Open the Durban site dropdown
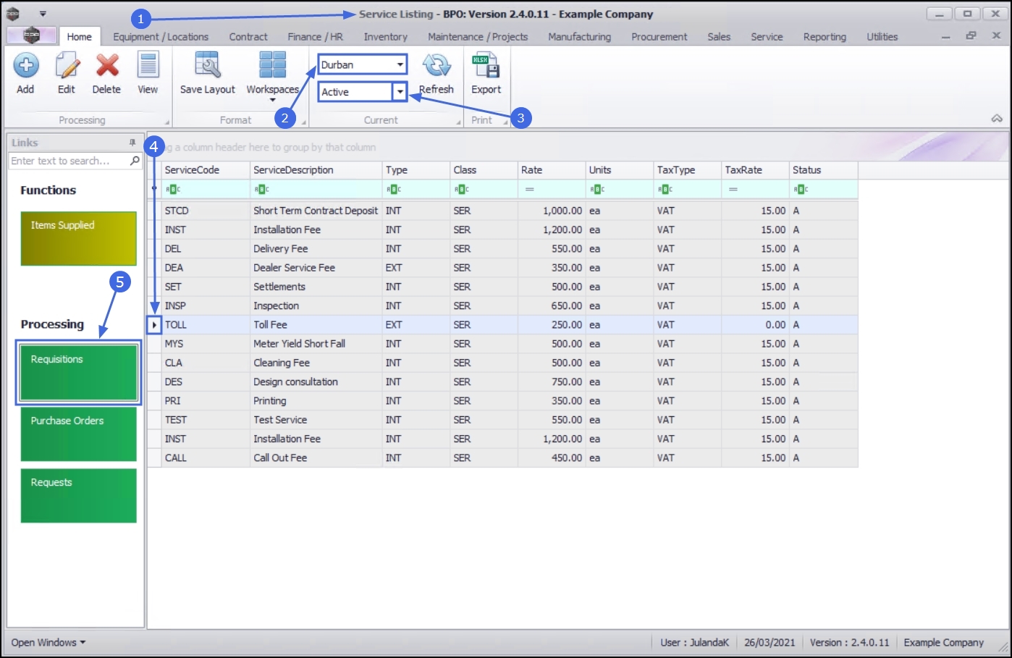This screenshot has width=1012, height=658. [x=400, y=64]
